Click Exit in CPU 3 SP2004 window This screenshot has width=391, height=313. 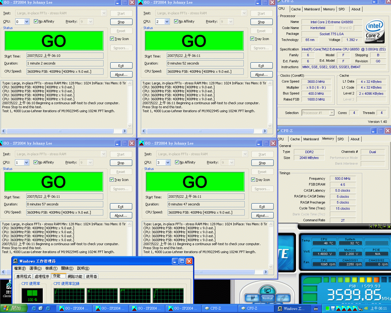(x=262, y=207)
